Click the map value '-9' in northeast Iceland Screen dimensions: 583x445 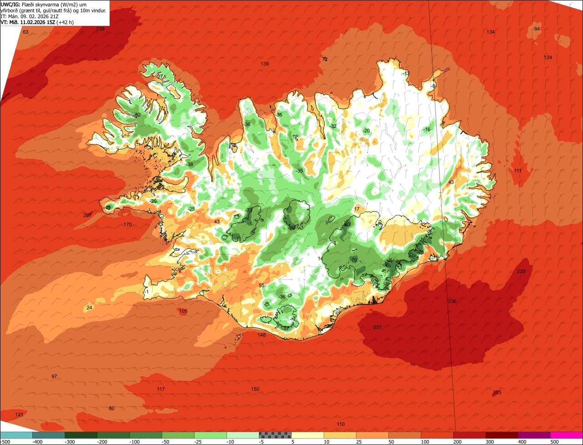pyautogui.click(x=433, y=86)
